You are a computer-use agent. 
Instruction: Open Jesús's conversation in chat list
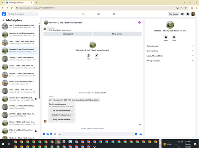pos(19,91)
